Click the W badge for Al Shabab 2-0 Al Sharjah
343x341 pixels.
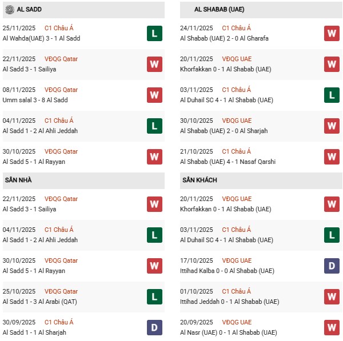[x=332, y=126]
